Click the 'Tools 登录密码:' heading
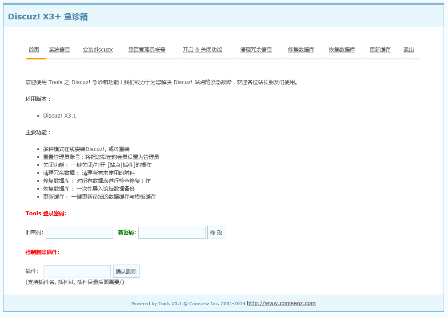This screenshot has height=317, width=448. [x=46, y=214]
